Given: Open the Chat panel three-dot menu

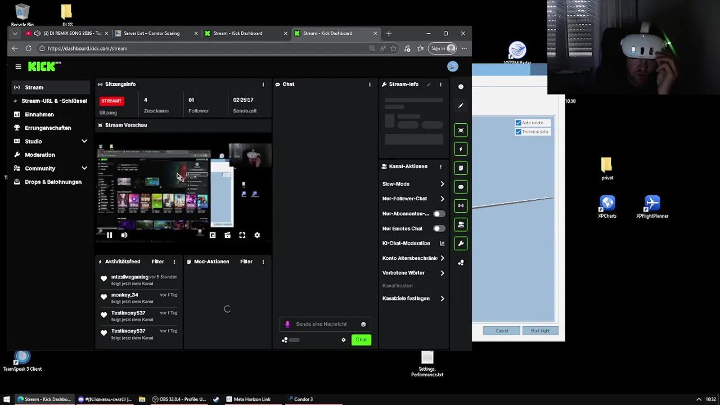Looking at the screenshot, I should [370, 84].
